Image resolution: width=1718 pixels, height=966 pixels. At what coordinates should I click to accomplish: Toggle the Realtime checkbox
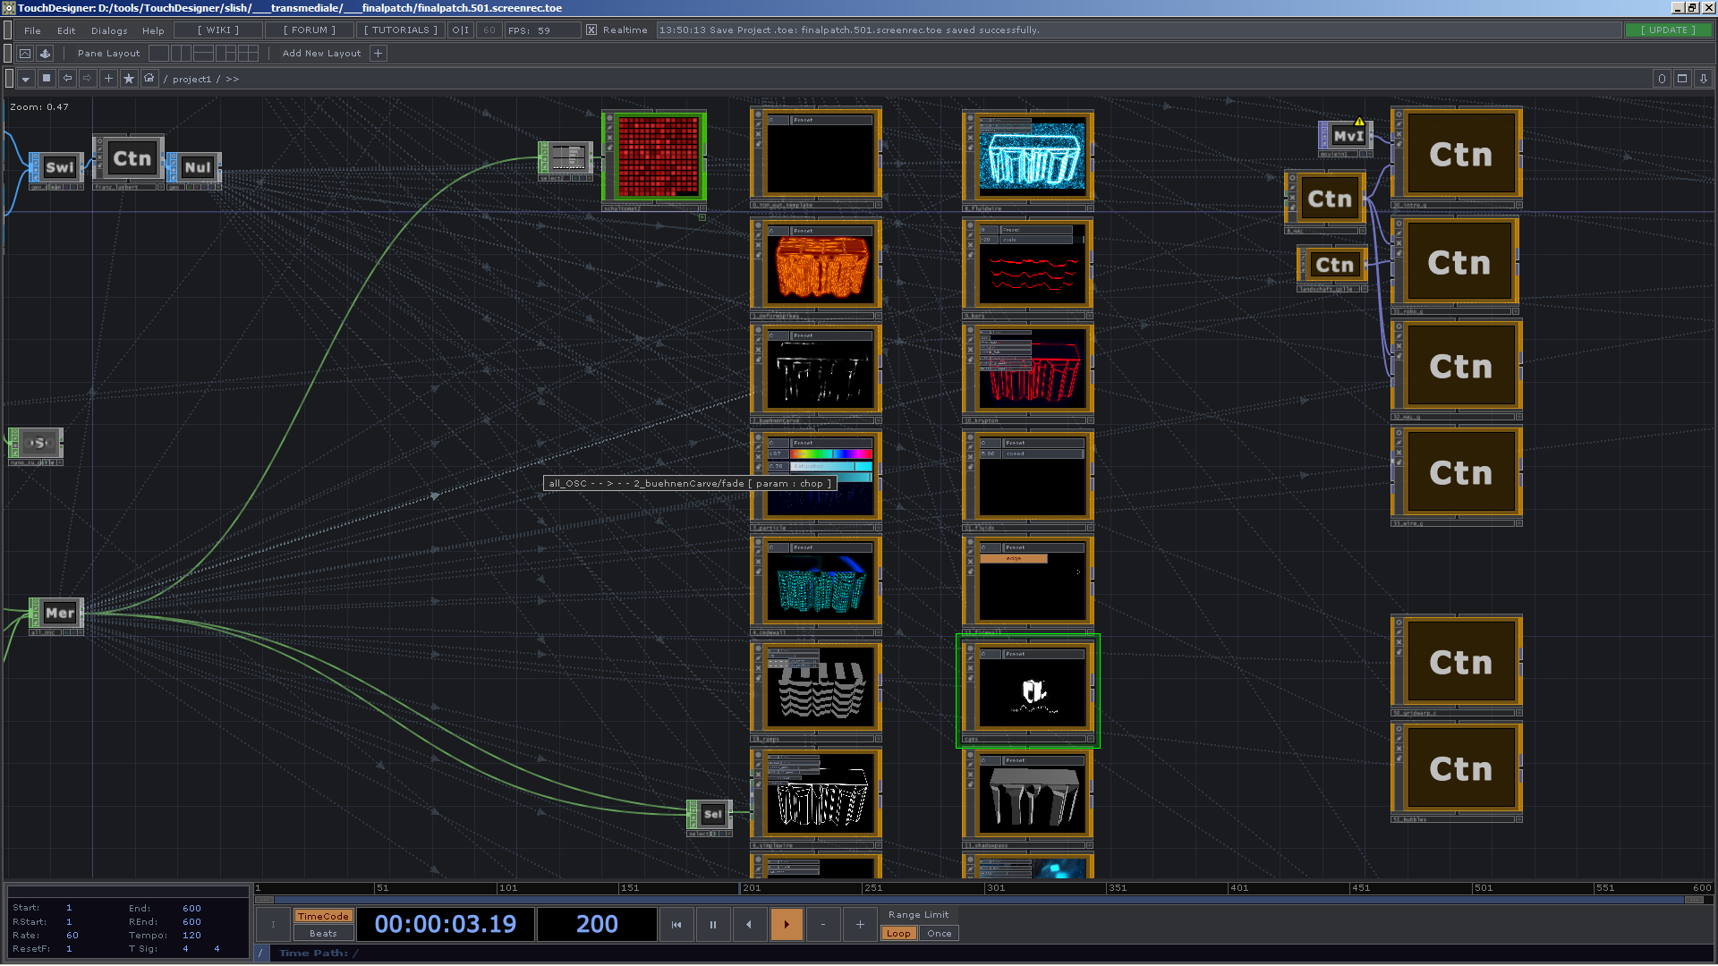[x=591, y=30]
